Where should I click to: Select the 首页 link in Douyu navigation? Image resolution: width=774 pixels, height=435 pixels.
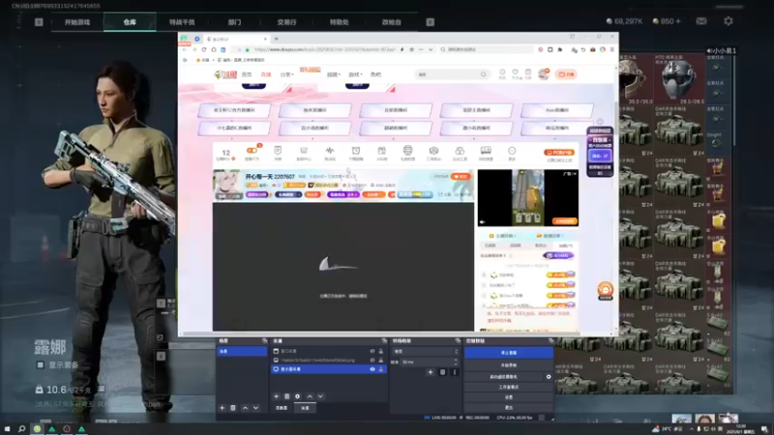pyautogui.click(x=247, y=74)
